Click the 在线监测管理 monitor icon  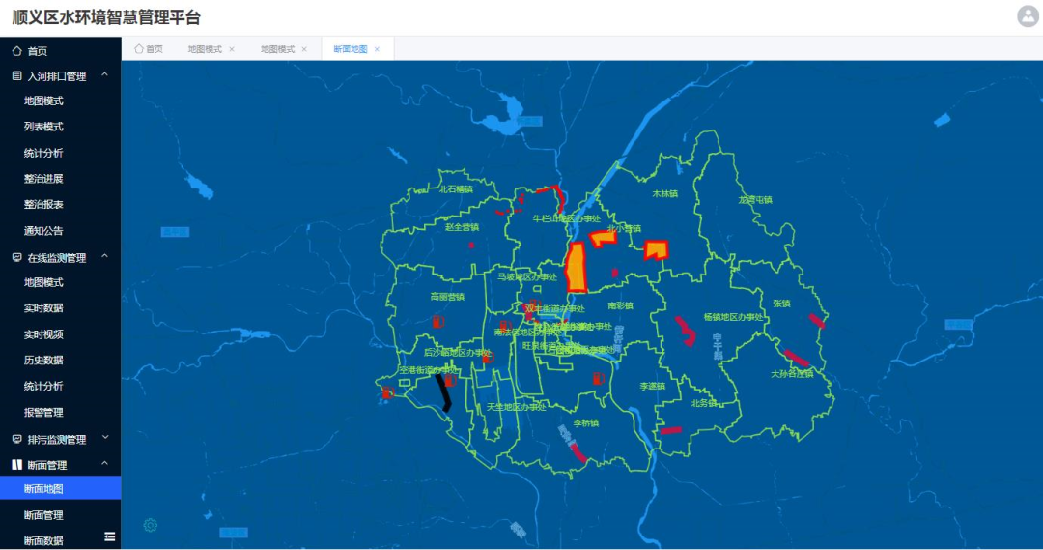16,258
